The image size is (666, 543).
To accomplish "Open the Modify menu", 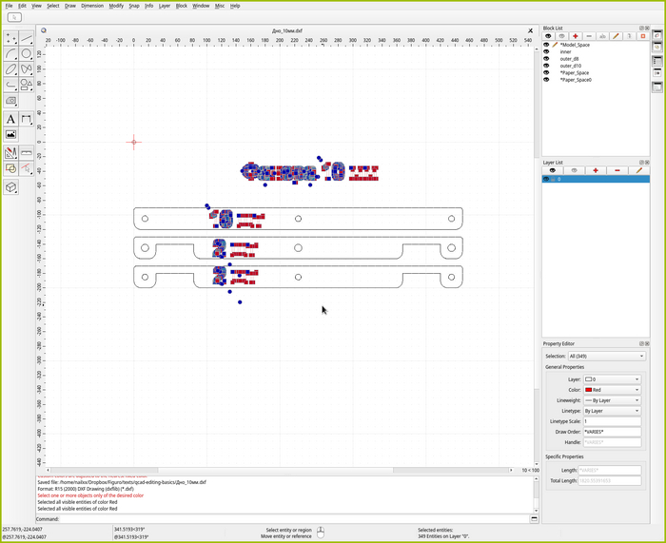I will tap(116, 6).
